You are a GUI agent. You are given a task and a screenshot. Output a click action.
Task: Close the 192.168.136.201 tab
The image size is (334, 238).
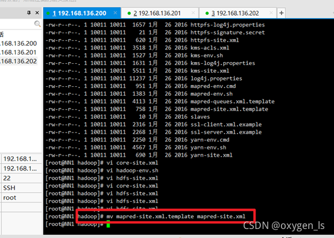(x=193, y=13)
